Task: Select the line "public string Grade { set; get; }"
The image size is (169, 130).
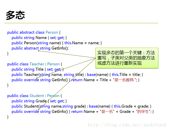Action: pos(39,101)
